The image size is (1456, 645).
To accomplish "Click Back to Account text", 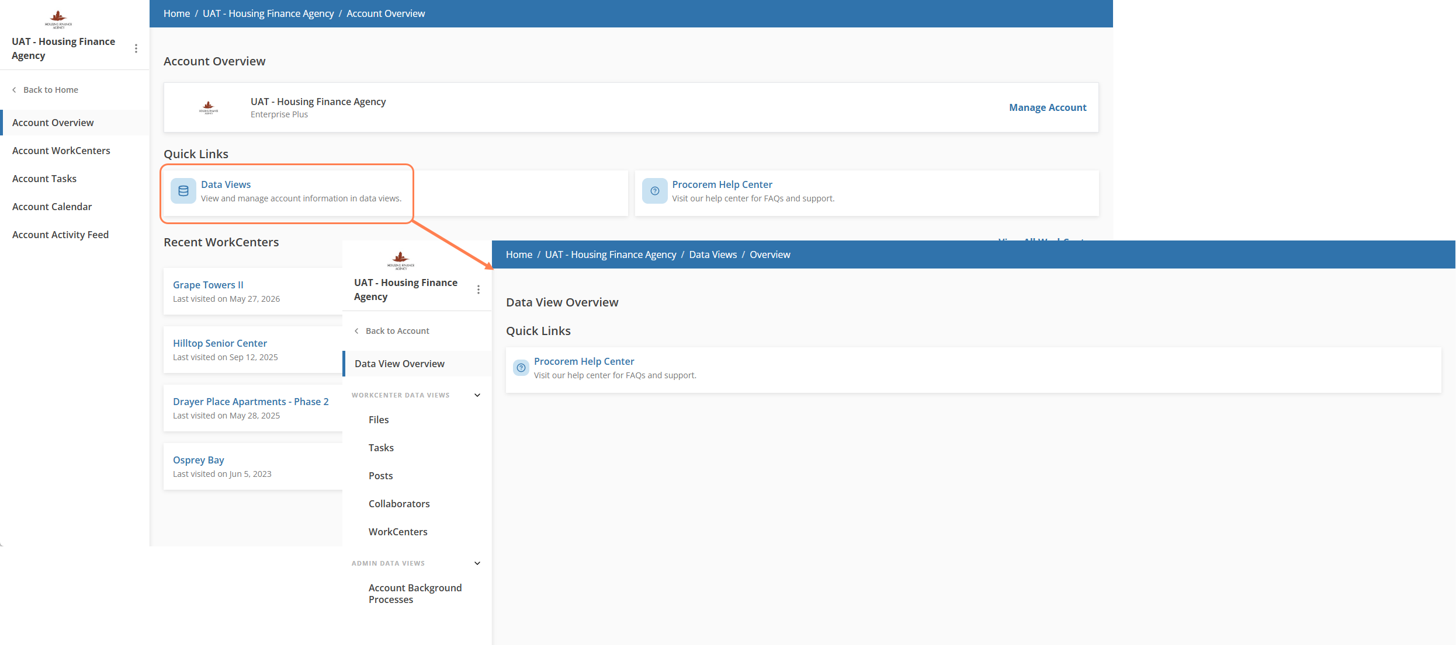I will point(397,331).
